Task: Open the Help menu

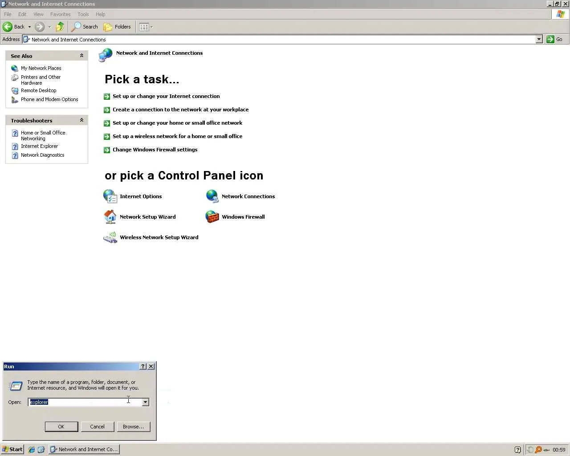Action: pos(101,14)
